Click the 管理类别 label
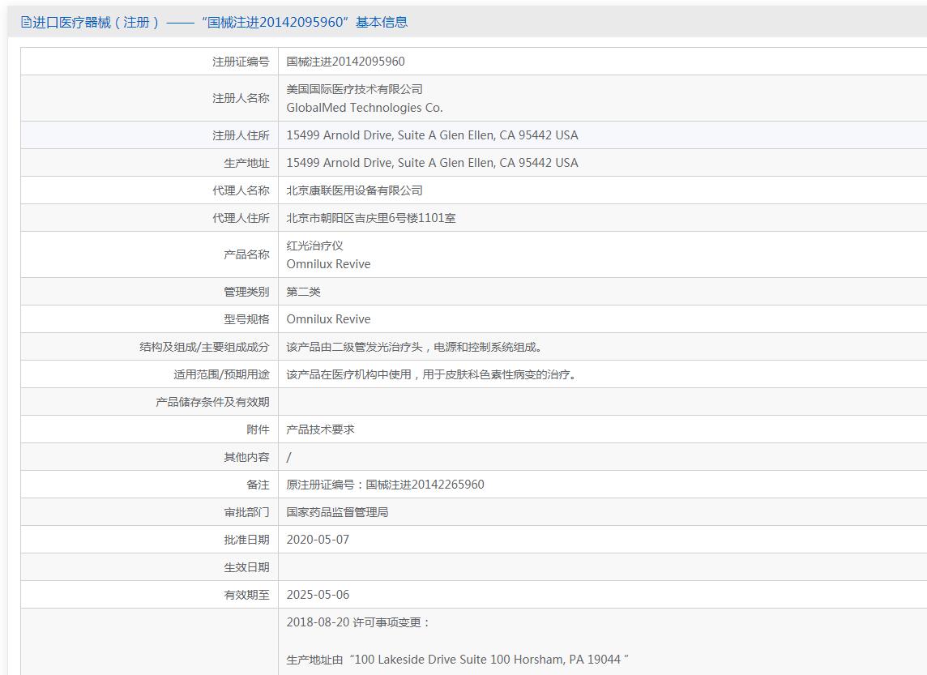 pos(246,292)
